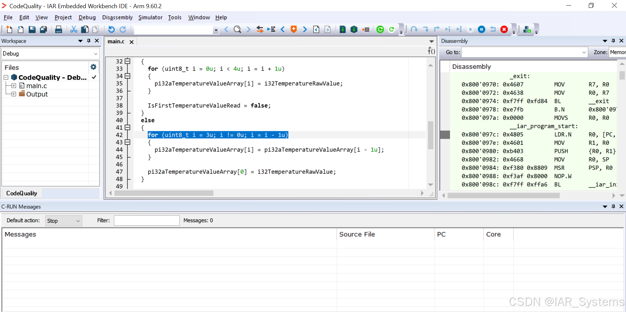
Task: Open the Workspace panel menu arrow
Action: click(x=80, y=41)
